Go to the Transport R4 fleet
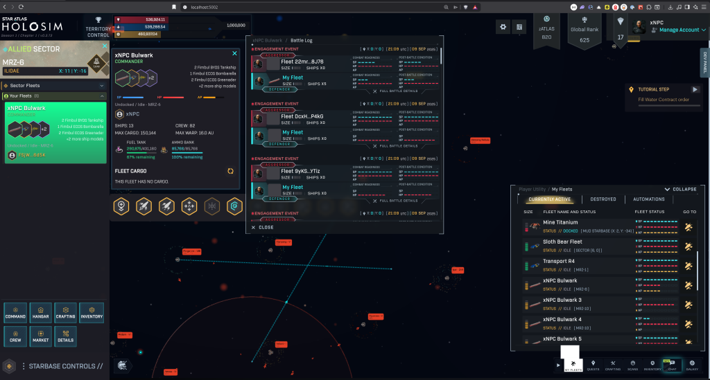 coord(689,266)
